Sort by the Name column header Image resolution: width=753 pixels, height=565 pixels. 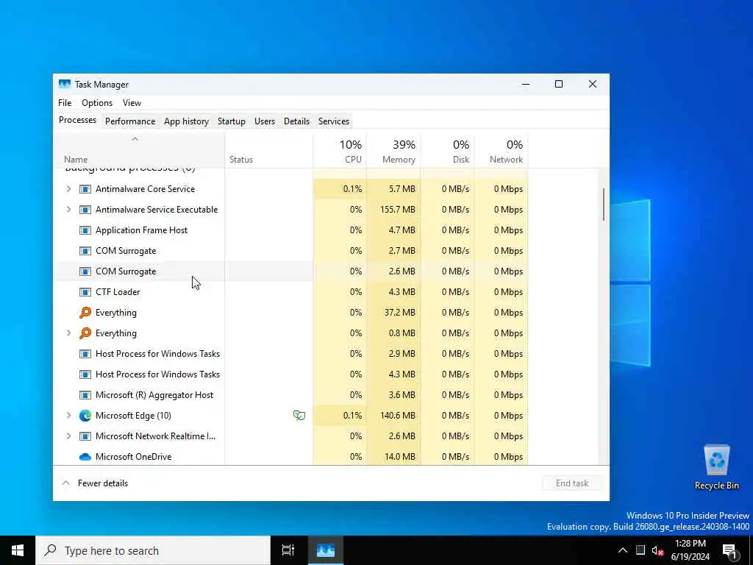point(139,151)
